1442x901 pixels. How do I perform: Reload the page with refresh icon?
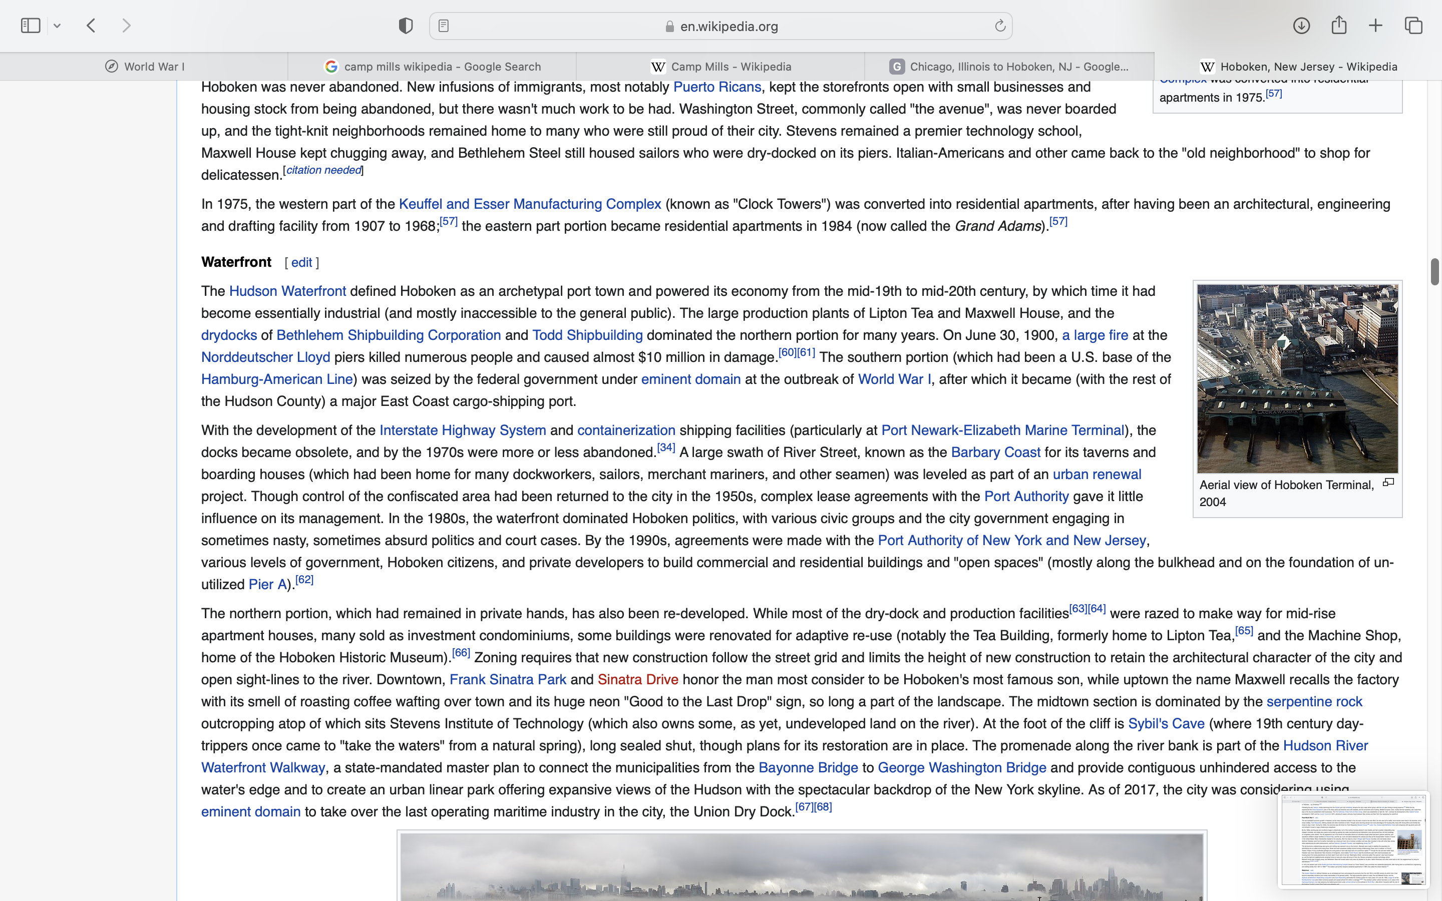[x=1000, y=26]
